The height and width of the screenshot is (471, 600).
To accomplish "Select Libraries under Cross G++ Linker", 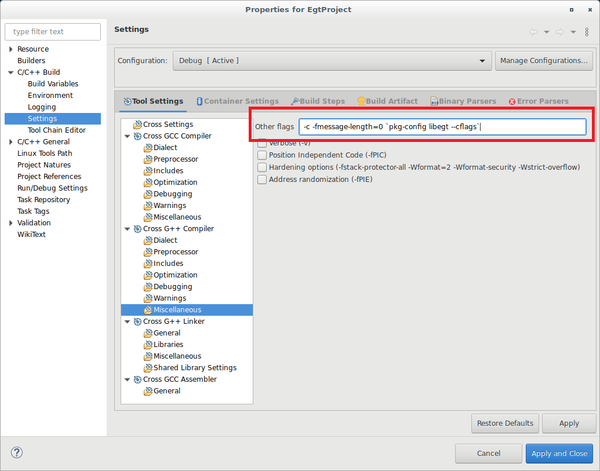I will [x=168, y=345].
